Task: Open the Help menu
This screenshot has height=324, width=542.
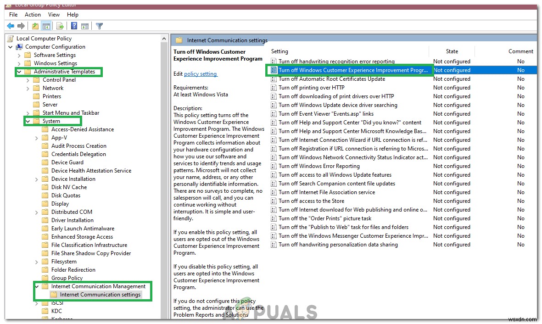Action: pos(73,15)
